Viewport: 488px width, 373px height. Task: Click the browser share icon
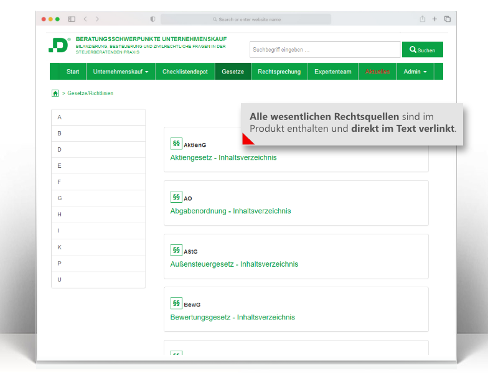tap(423, 19)
